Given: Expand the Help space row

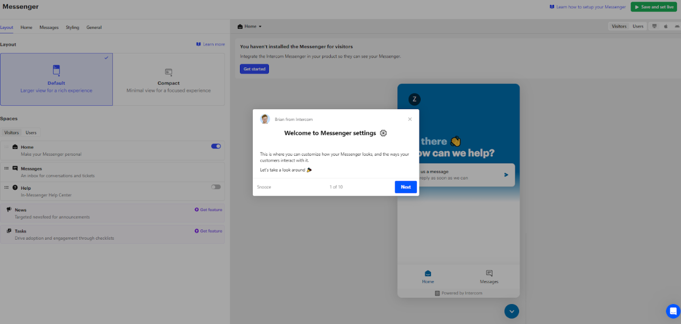Looking at the screenshot, I should [x=112, y=191].
